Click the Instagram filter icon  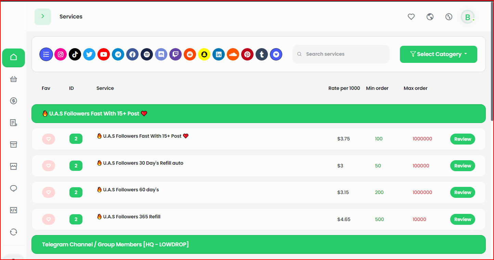pos(61,54)
